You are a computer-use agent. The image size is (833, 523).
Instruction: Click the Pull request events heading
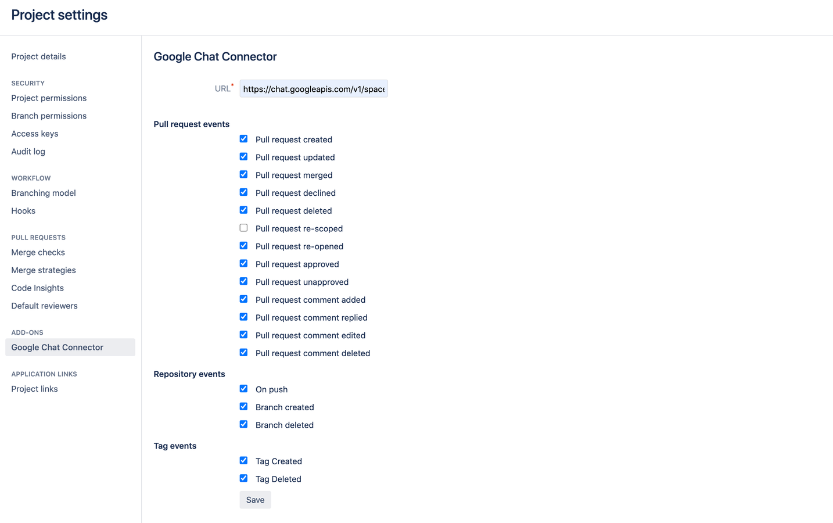[x=192, y=124]
